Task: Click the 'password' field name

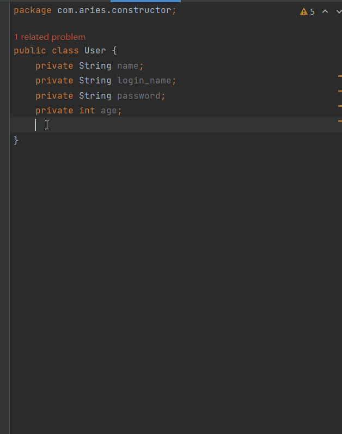Action: [138, 96]
